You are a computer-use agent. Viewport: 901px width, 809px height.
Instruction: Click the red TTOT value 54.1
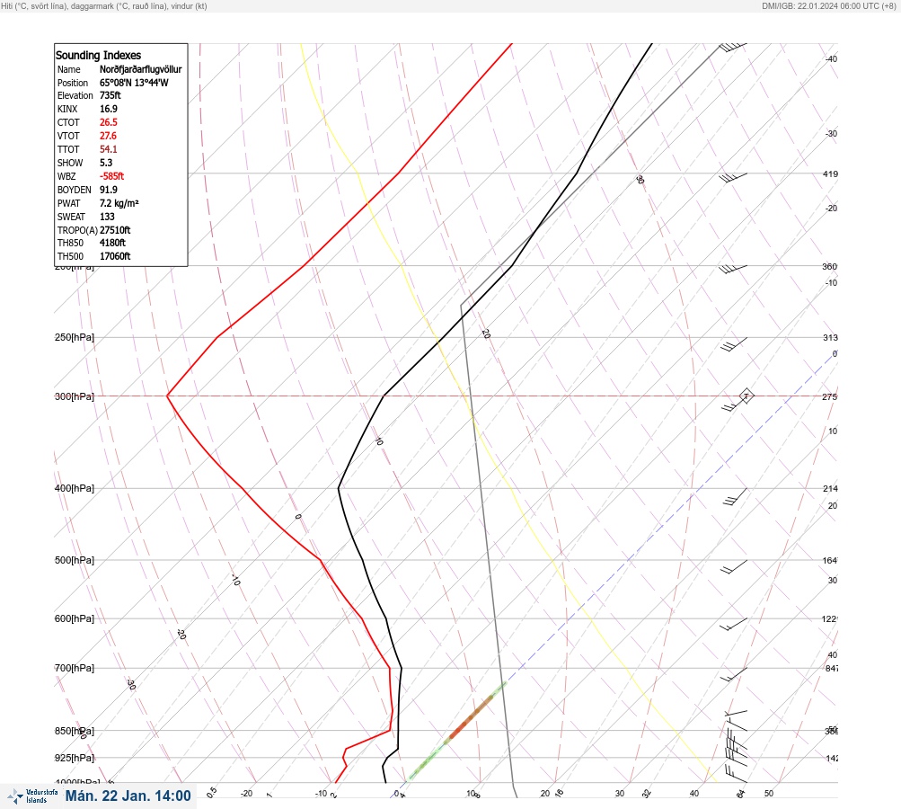[x=108, y=149]
